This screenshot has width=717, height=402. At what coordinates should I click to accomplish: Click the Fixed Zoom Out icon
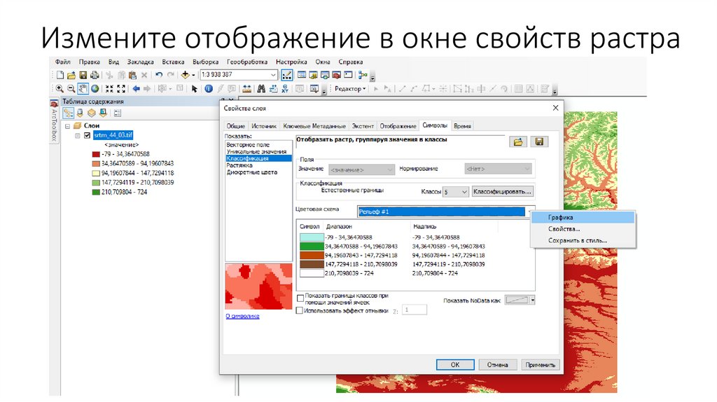121,89
